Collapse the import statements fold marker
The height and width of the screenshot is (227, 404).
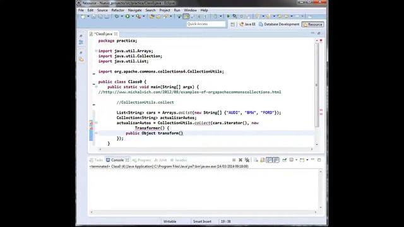coord(96,50)
